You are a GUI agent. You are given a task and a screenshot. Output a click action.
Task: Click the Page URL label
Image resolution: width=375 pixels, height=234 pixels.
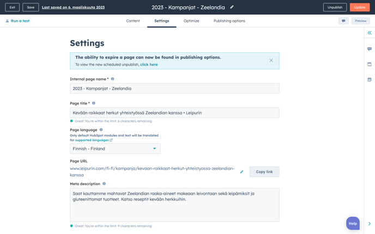click(x=78, y=161)
